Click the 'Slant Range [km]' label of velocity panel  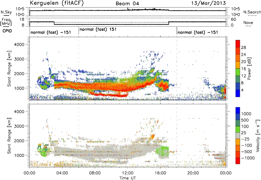(9, 135)
